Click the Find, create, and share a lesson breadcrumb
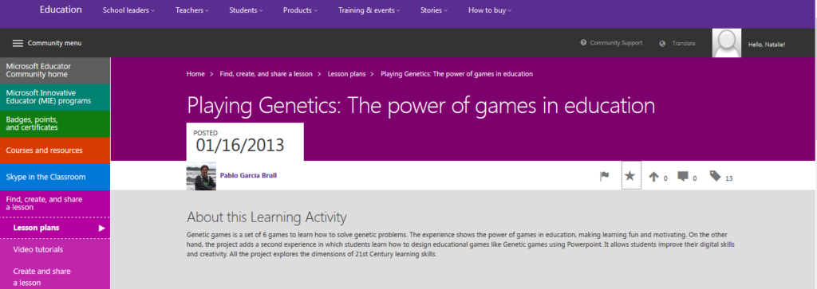The image size is (817, 289). (x=266, y=74)
